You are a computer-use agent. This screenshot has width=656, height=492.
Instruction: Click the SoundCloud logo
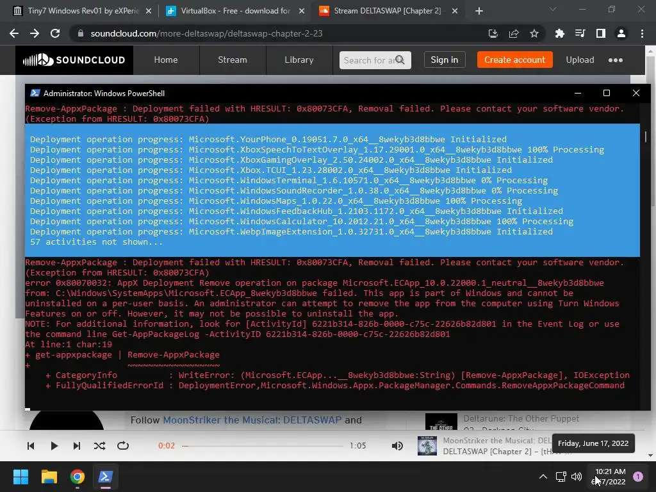coord(74,60)
